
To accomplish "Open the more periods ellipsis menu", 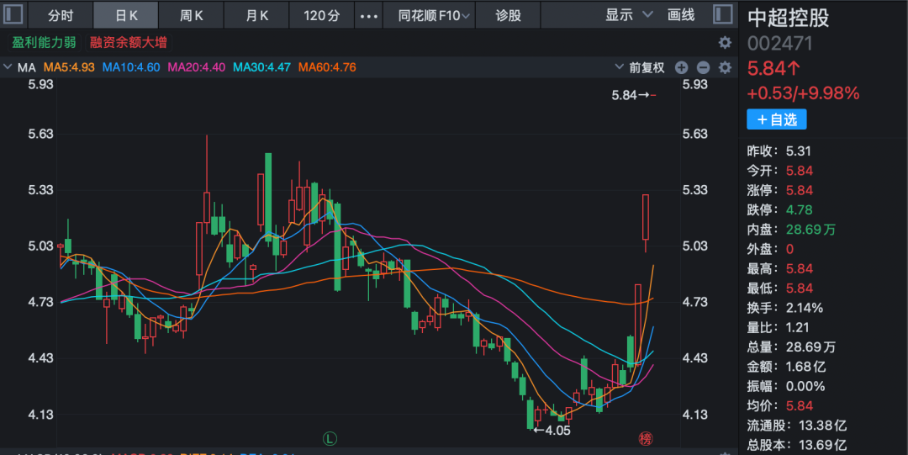I will point(368,15).
